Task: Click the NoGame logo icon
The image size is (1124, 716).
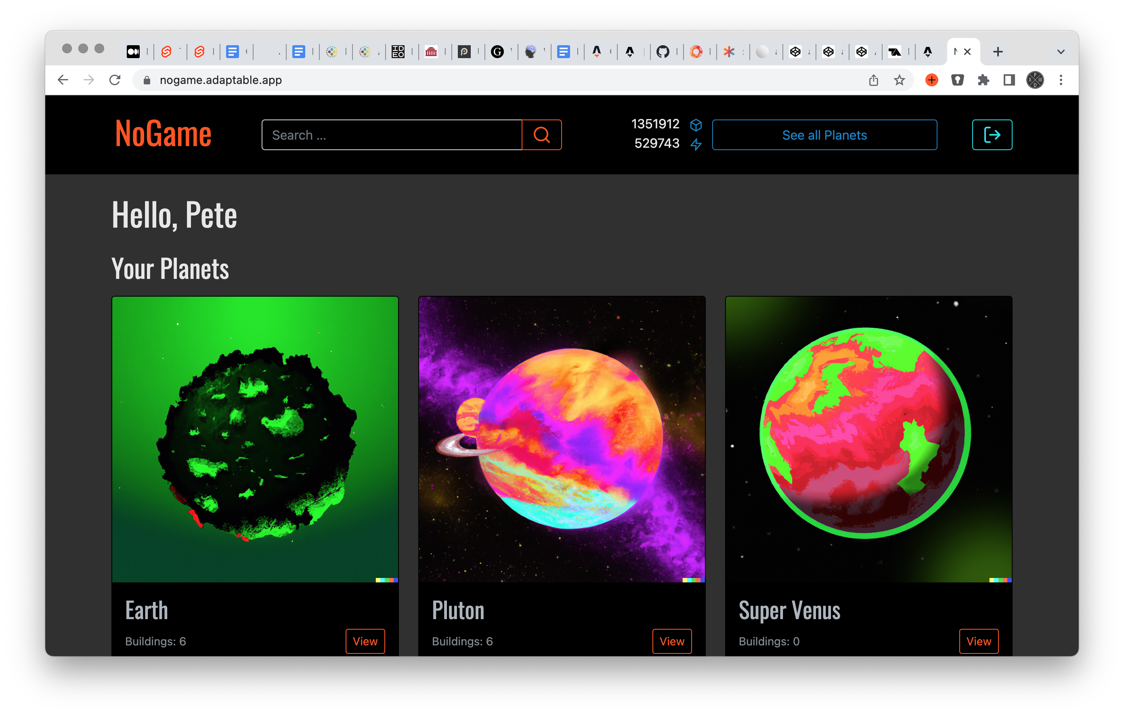Action: [163, 135]
